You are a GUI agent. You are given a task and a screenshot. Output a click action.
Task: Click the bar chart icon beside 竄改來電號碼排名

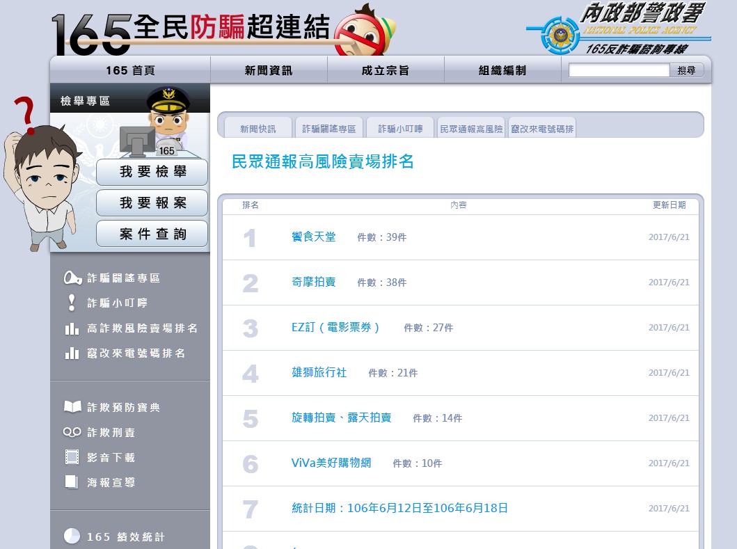click(x=72, y=353)
